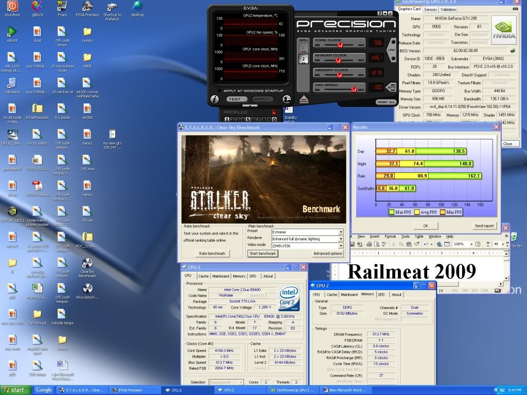Open the Format menu in Word
Image resolution: width=527 pixels, height=395 pixels.
(390, 237)
